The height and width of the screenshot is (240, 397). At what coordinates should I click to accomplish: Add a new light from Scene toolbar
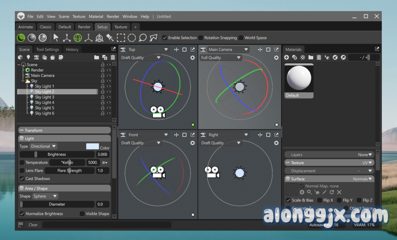point(28,57)
